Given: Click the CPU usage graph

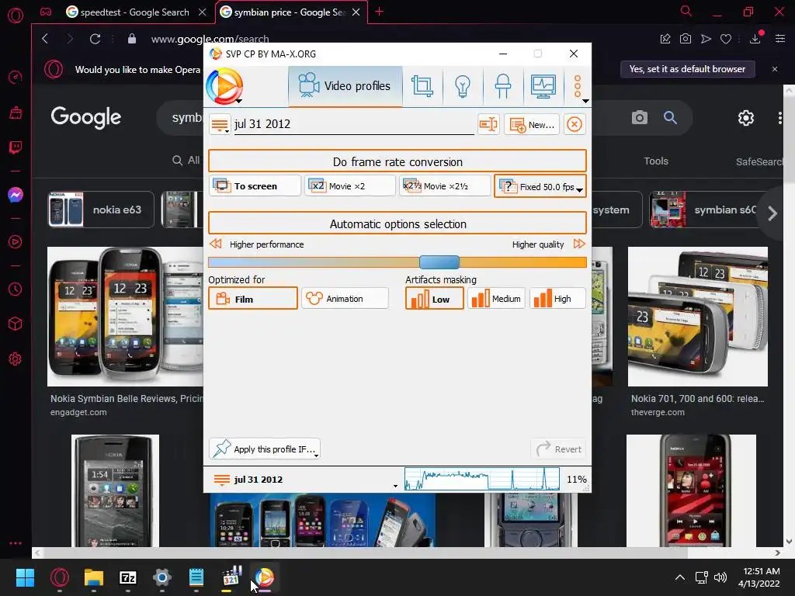Looking at the screenshot, I should 481,479.
